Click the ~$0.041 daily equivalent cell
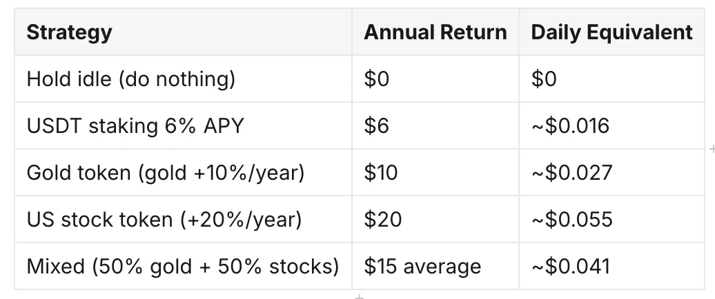 pos(611,266)
